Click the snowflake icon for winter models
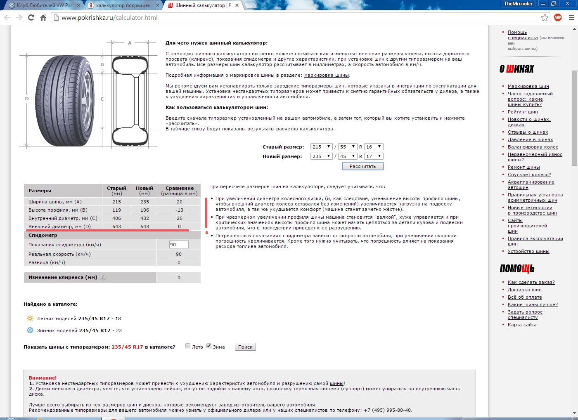The height and width of the screenshot is (420, 578). click(30, 330)
